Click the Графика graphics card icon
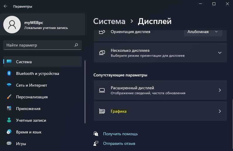 (x=102, y=111)
